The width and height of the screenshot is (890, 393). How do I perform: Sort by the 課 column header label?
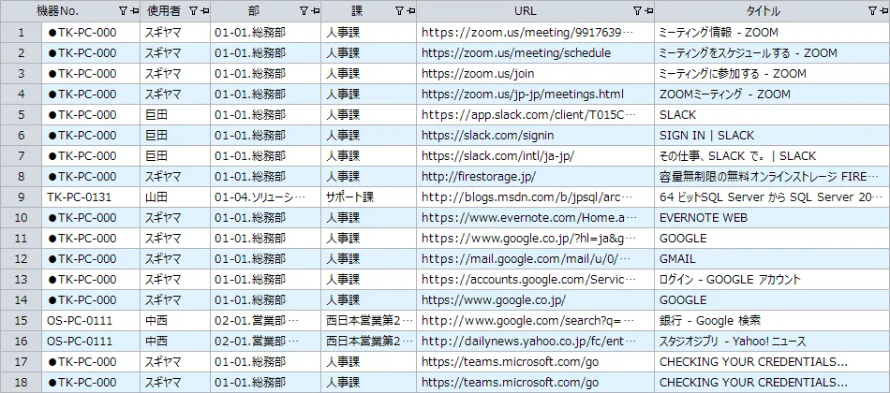(x=357, y=11)
